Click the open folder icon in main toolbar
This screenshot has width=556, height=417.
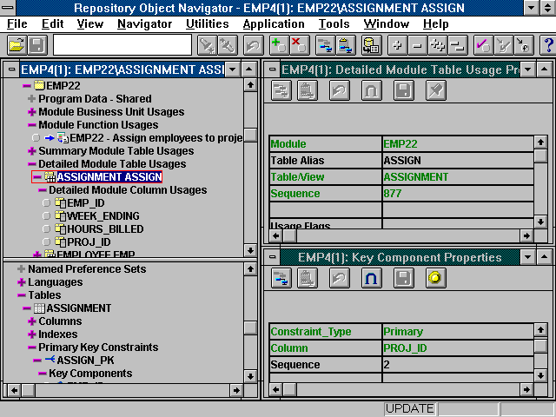(16, 44)
